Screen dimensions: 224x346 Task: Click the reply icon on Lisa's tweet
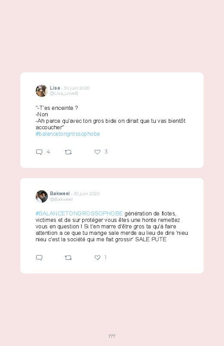click(x=39, y=152)
